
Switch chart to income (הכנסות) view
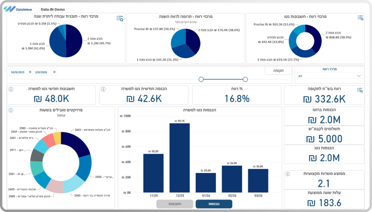(214, 204)
